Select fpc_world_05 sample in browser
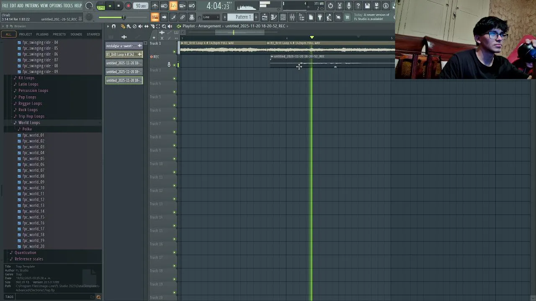The image size is (536, 301). click(x=33, y=158)
